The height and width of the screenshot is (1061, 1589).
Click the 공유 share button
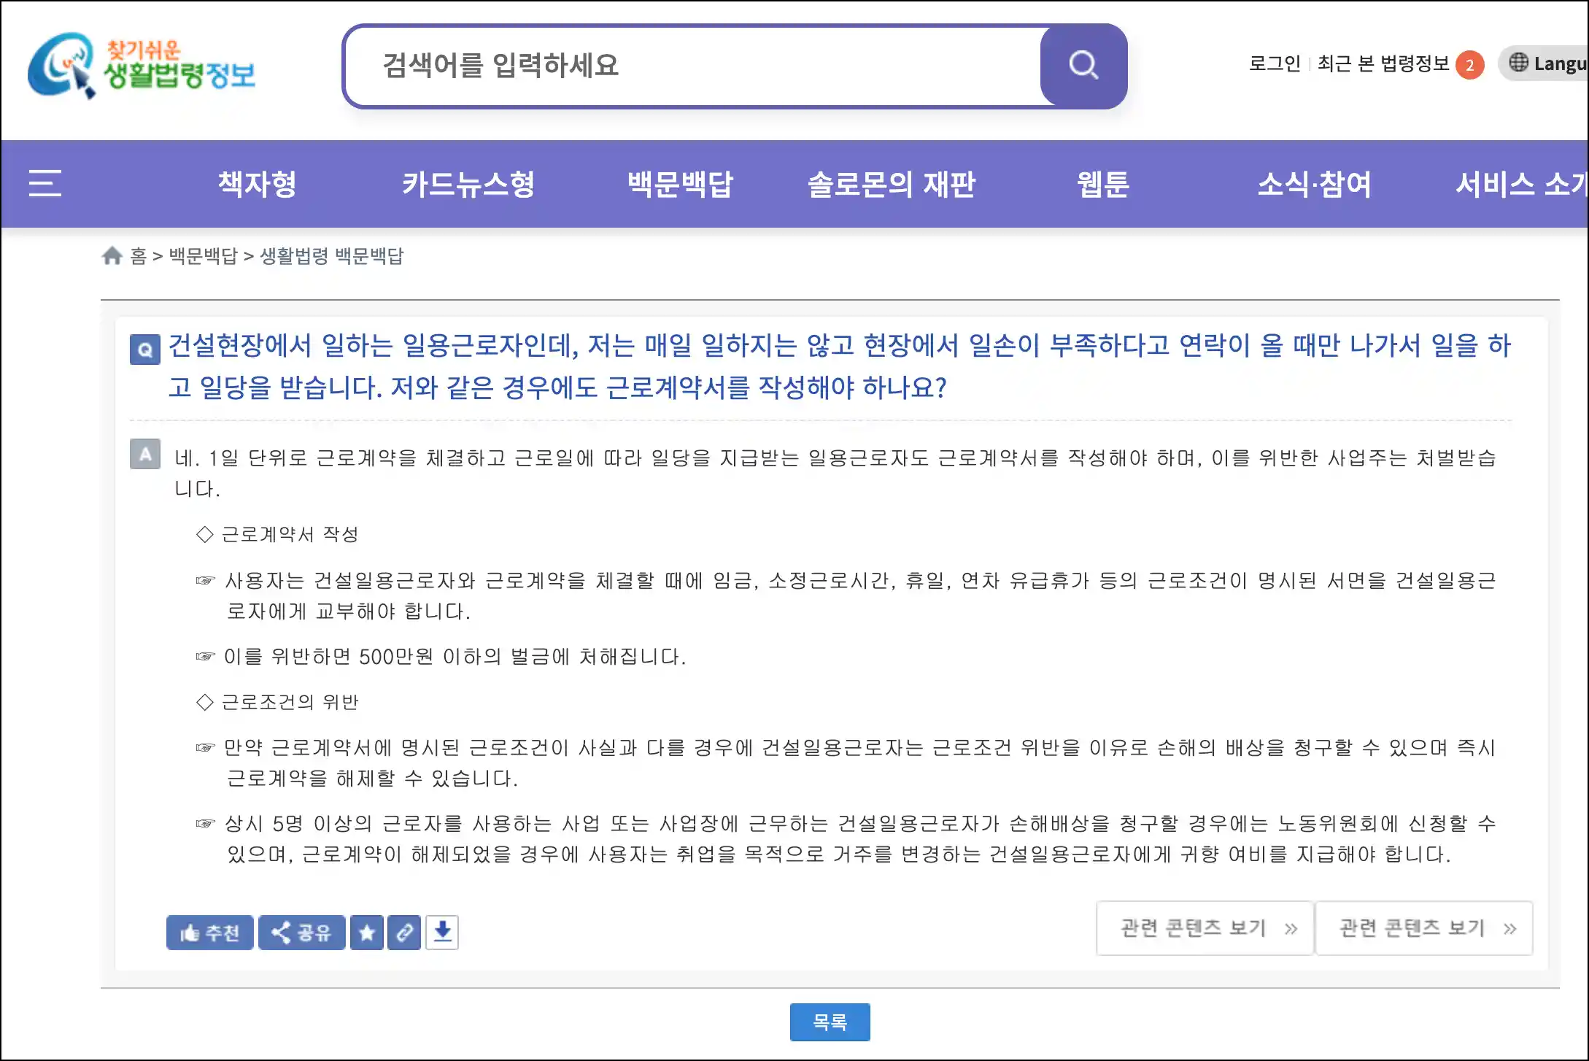tap(302, 933)
